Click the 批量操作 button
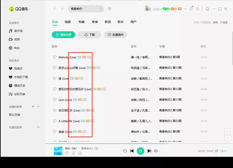This screenshot has width=233, height=168. (x=115, y=35)
